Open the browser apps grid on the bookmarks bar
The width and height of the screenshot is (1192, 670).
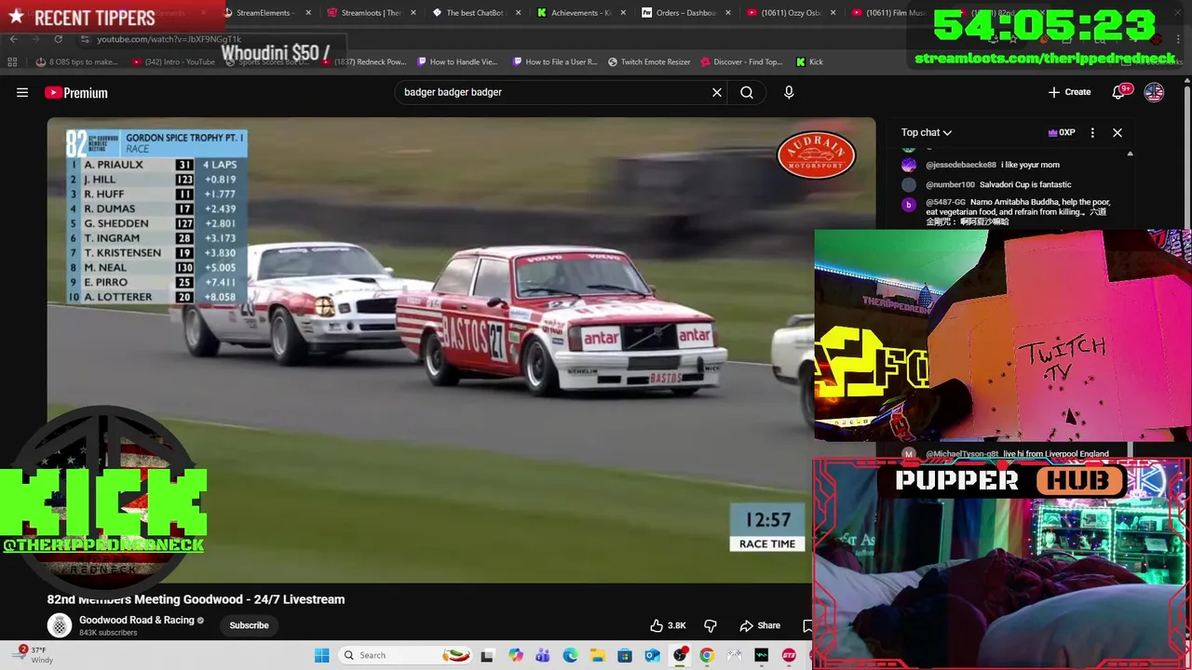12,61
